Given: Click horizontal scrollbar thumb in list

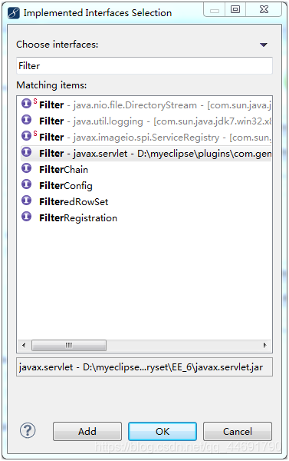Looking at the screenshot, I should click(x=69, y=345).
